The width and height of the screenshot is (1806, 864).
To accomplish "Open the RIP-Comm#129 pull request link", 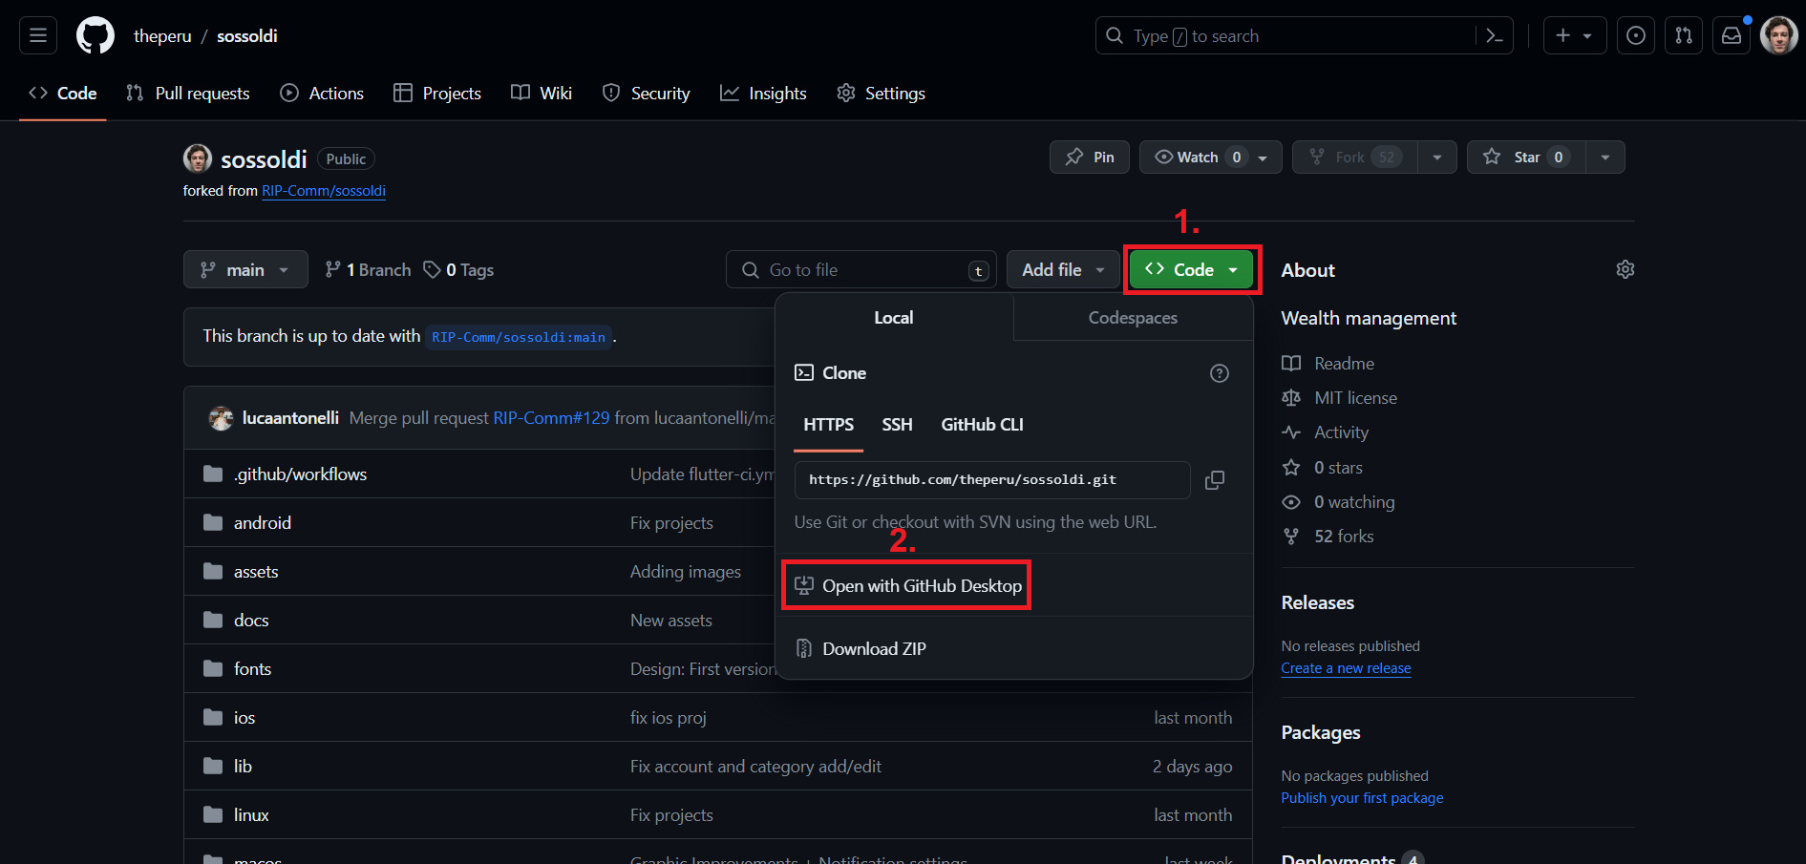I will click(x=551, y=418).
